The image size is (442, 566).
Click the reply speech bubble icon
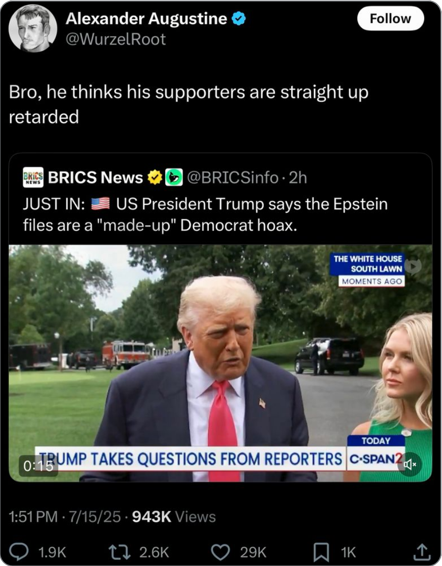point(19,552)
